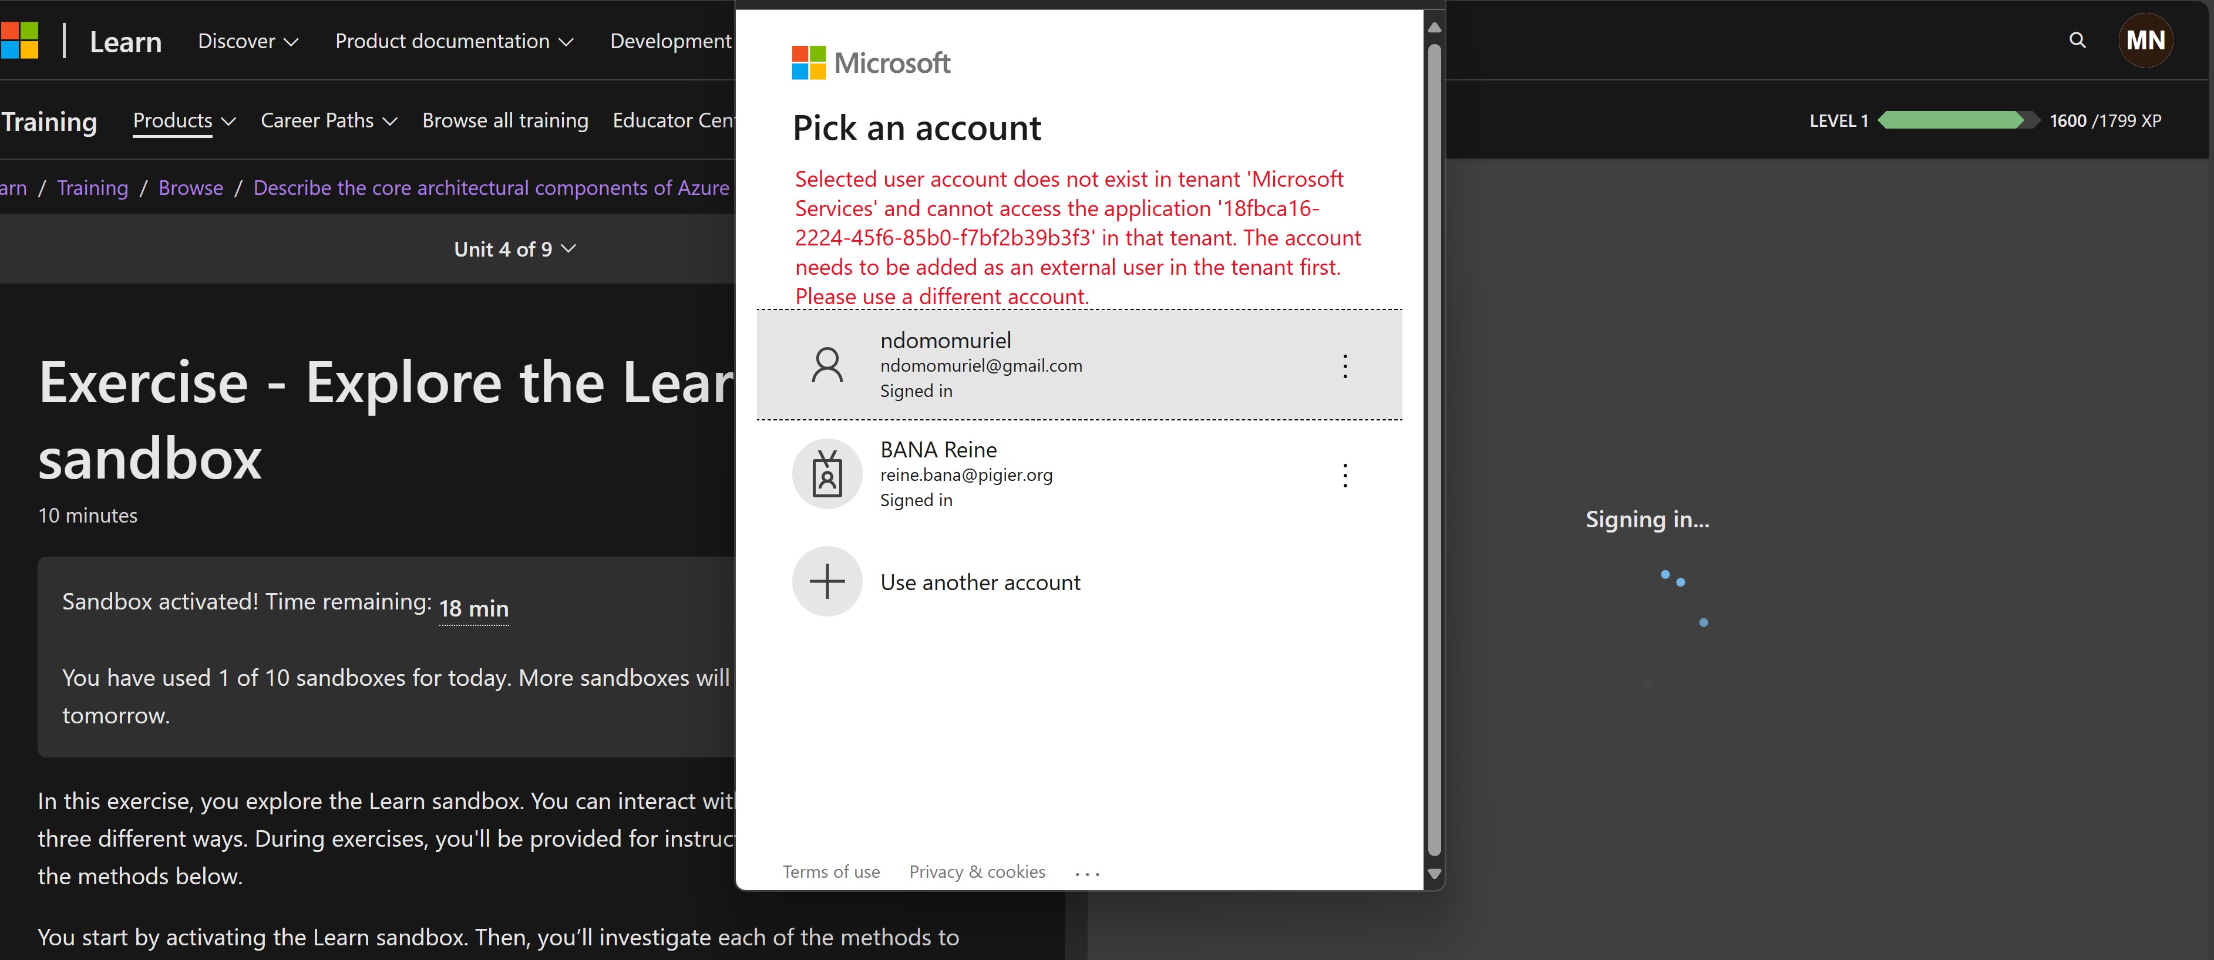The width and height of the screenshot is (2214, 960).
Task: Open the Unit 4 of 9 selector
Action: pos(515,249)
